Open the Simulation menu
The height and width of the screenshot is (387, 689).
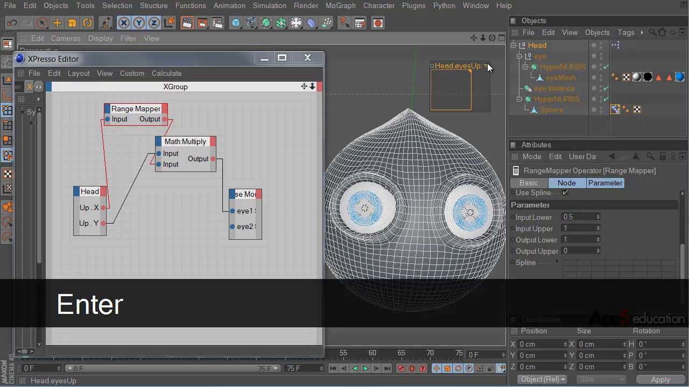coord(269,5)
